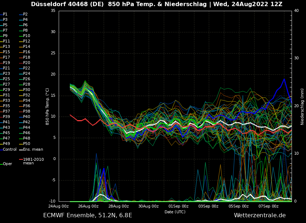Select the 01Sep 00z date tick

[x=178, y=206]
